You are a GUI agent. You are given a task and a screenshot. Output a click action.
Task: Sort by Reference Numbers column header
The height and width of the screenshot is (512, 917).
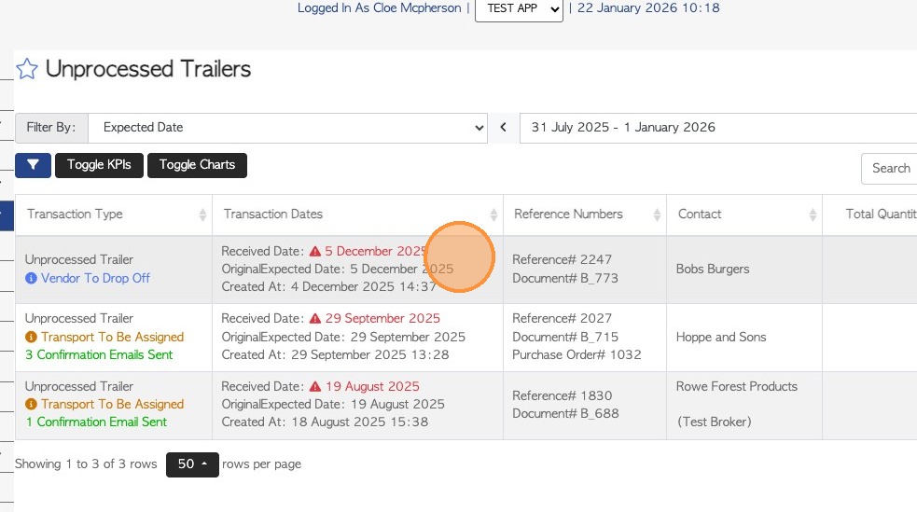[x=568, y=214]
